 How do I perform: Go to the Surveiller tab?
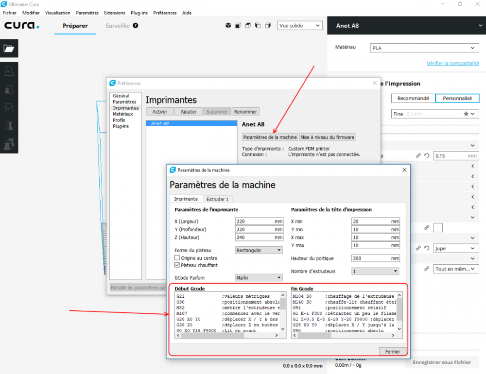[x=118, y=26]
